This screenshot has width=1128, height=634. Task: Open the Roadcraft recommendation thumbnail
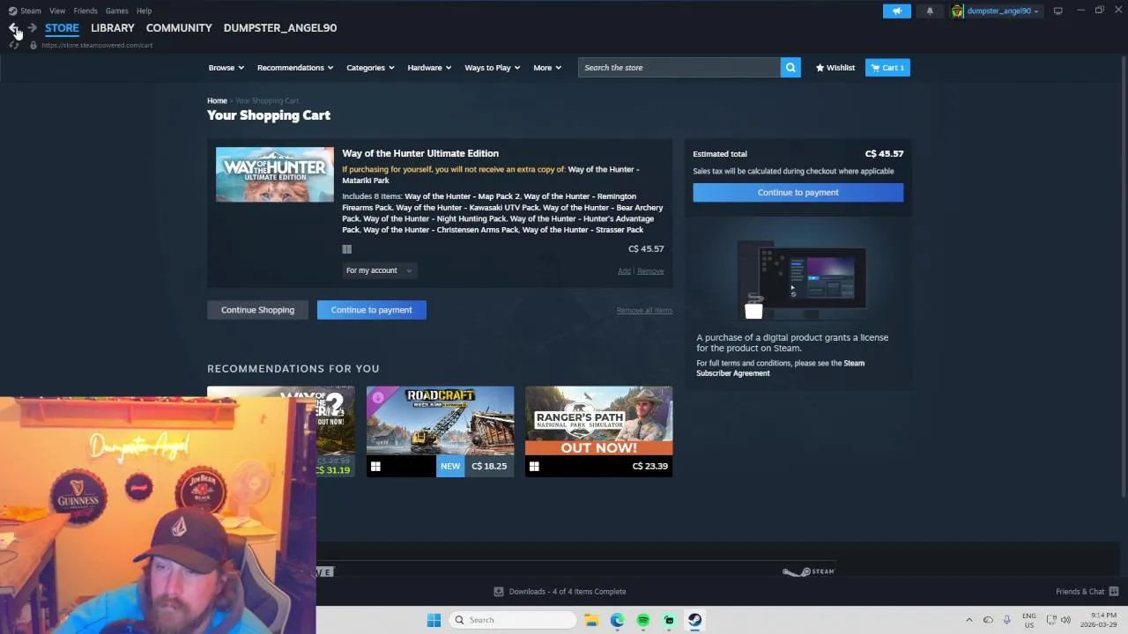click(x=441, y=421)
